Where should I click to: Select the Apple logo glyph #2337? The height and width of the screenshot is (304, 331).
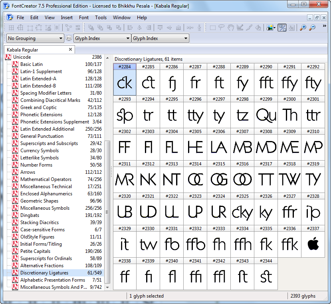(313, 241)
